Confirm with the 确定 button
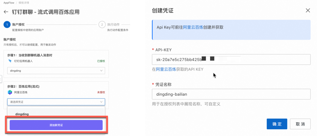Screen dimensions: 317x136 277,124
